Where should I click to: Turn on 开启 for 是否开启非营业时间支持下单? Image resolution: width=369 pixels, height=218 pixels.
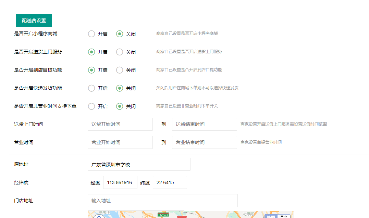[x=91, y=106]
